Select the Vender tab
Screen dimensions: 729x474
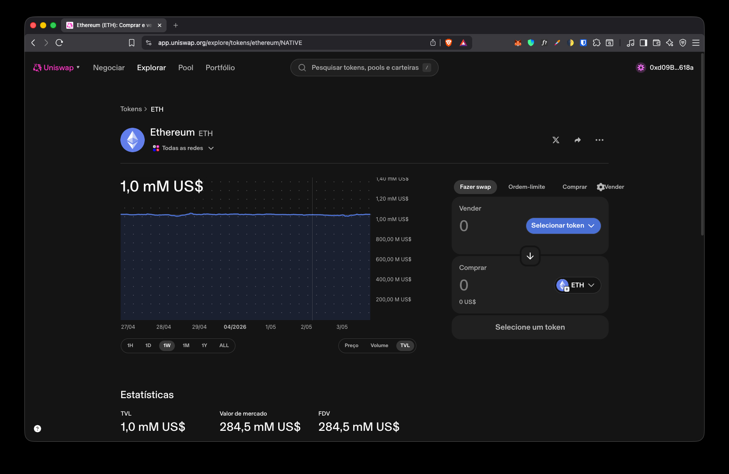(614, 187)
